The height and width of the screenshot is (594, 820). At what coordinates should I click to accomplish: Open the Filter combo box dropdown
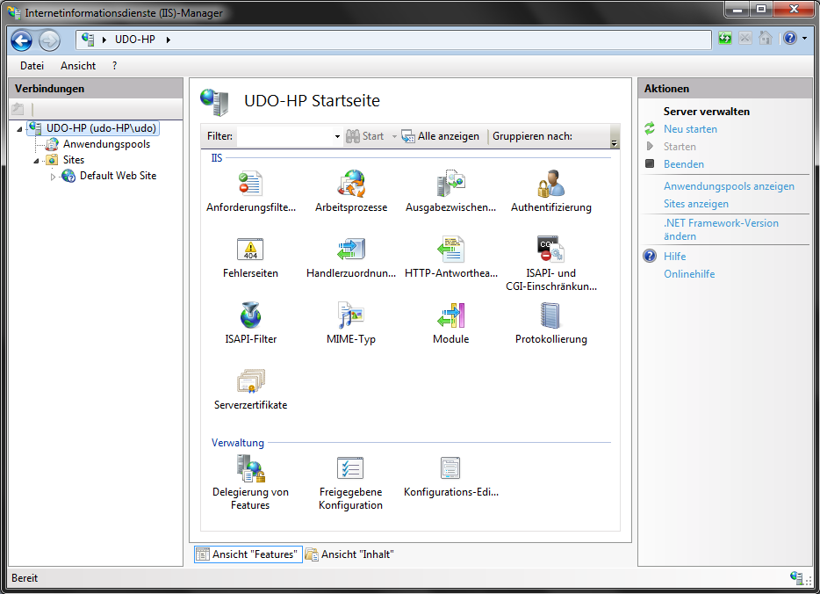pyautogui.click(x=337, y=136)
